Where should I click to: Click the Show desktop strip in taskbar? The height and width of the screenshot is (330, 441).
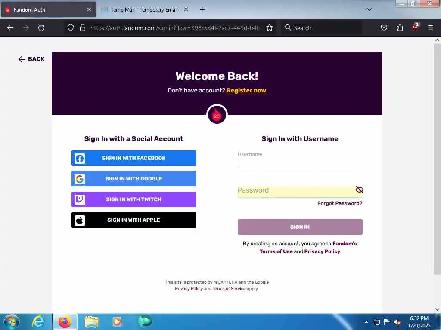[439, 321]
